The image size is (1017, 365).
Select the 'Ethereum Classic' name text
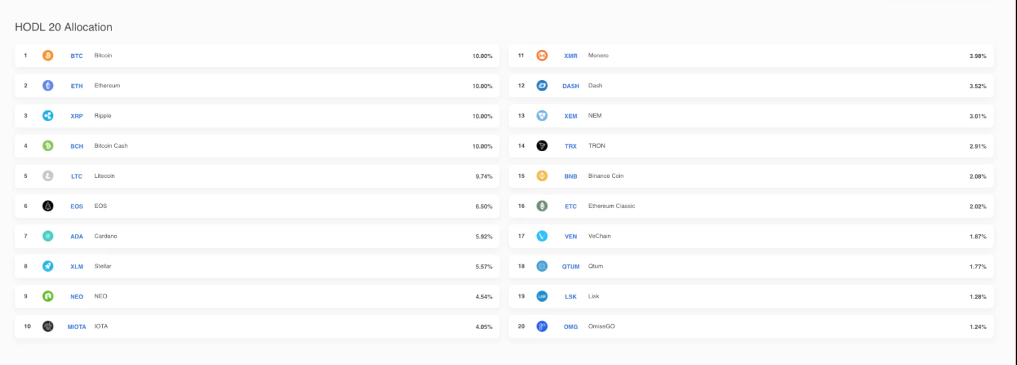coord(611,206)
